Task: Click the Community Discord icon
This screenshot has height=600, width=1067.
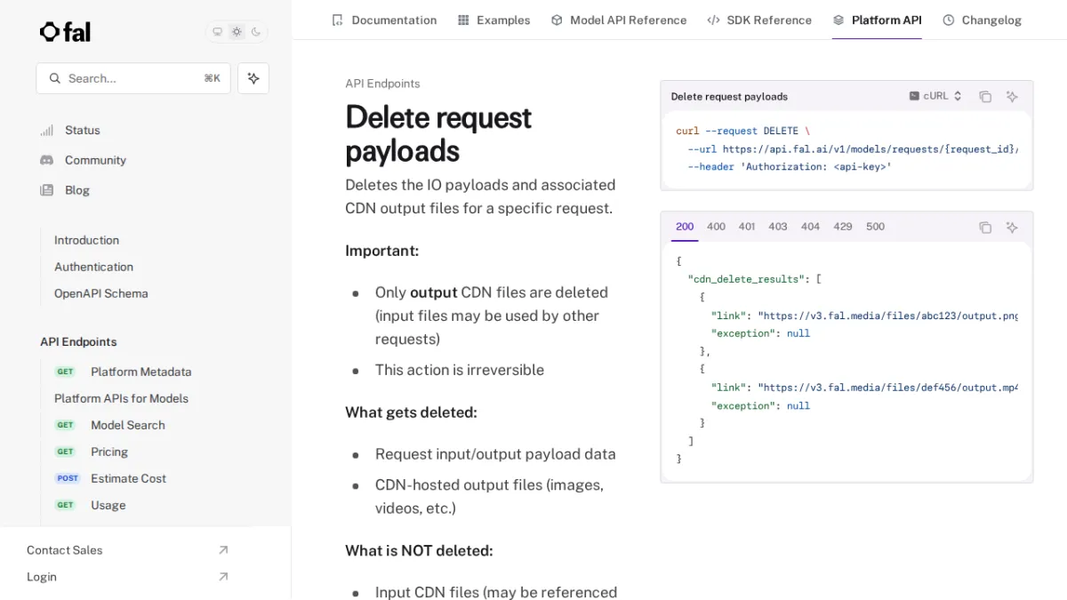Action: pos(46,160)
